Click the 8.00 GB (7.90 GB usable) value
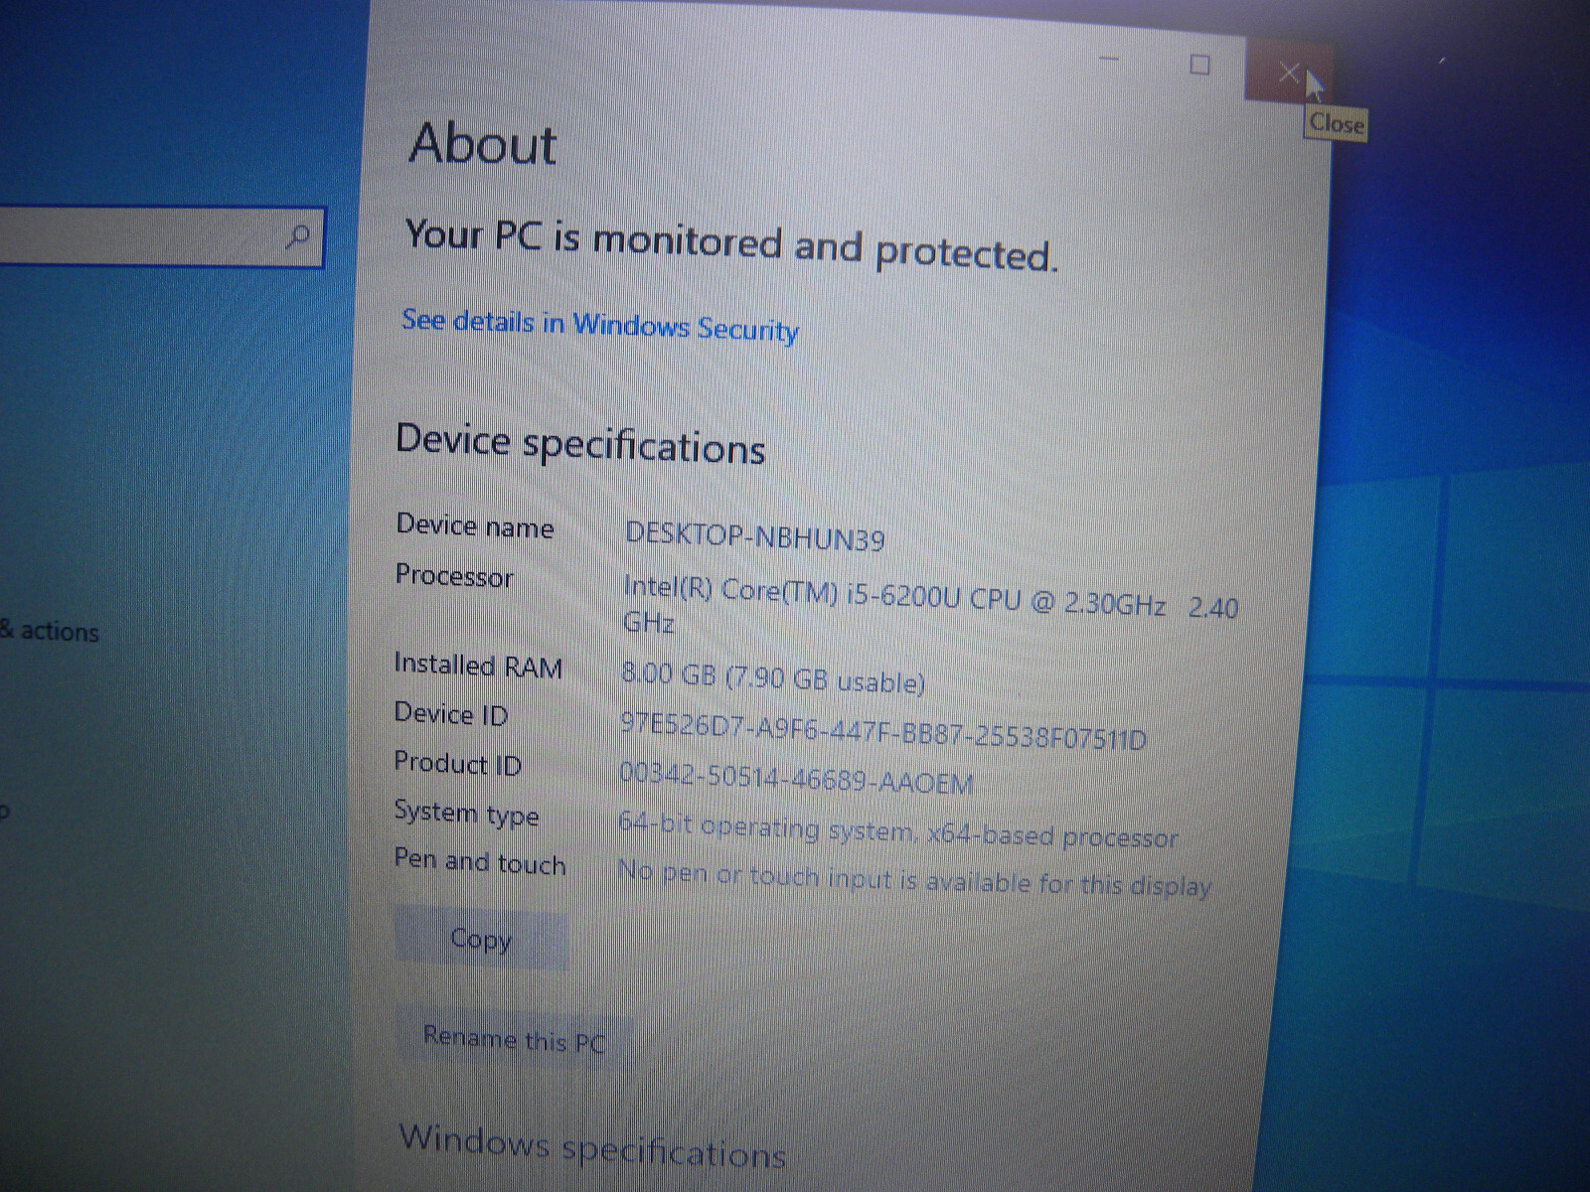1590x1192 pixels. click(x=773, y=678)
